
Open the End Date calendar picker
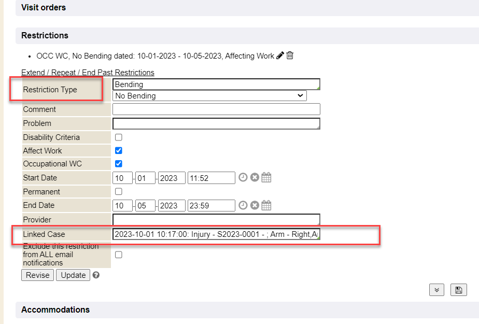[266, 205]
